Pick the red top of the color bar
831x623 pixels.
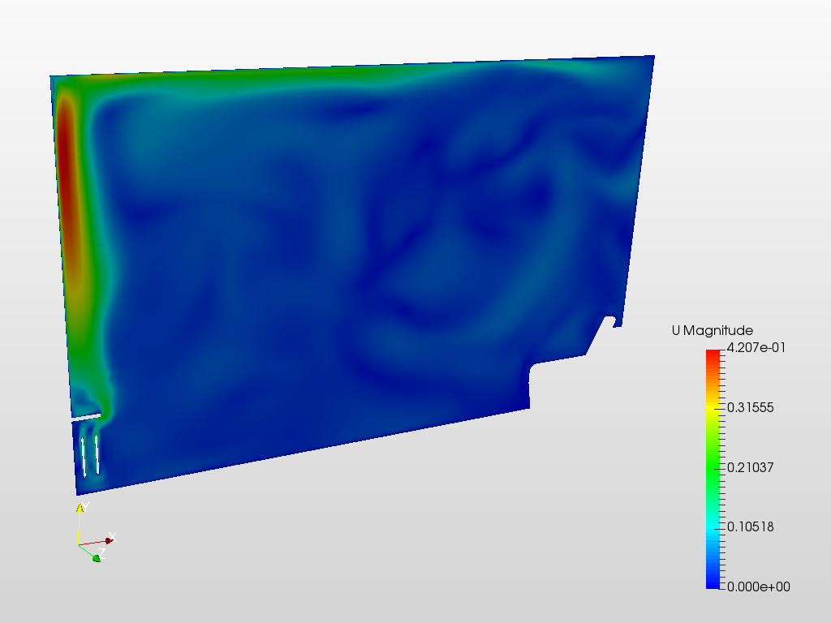713,356
